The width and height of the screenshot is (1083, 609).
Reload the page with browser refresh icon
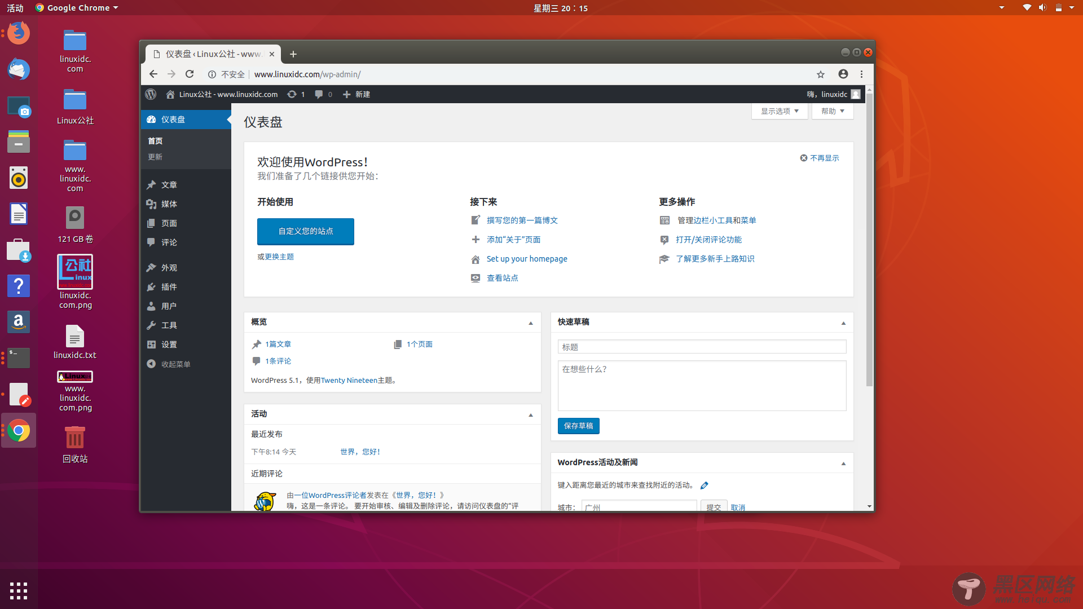click(x=190, y=74)
